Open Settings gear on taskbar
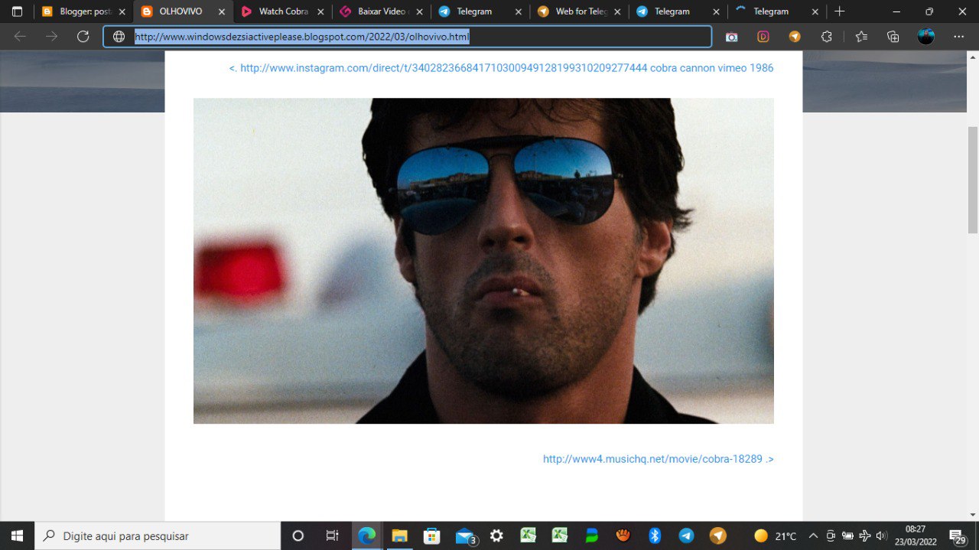This screenshot has height=550, width=979. tap(496, 535)
